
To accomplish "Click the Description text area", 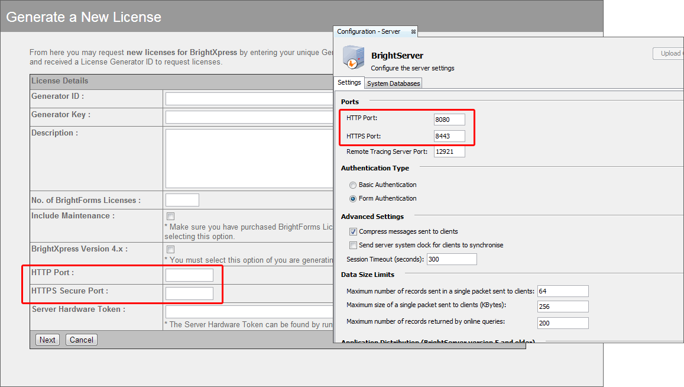I will pyautogui.click(x=249, y=159).
